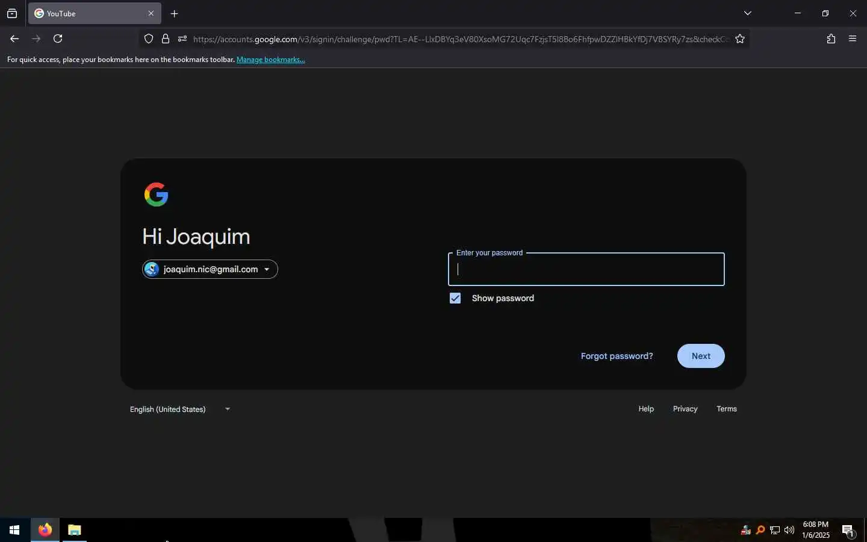Open network status tray icon
This screenshot has width=867, height=542.
coord(775,530)
